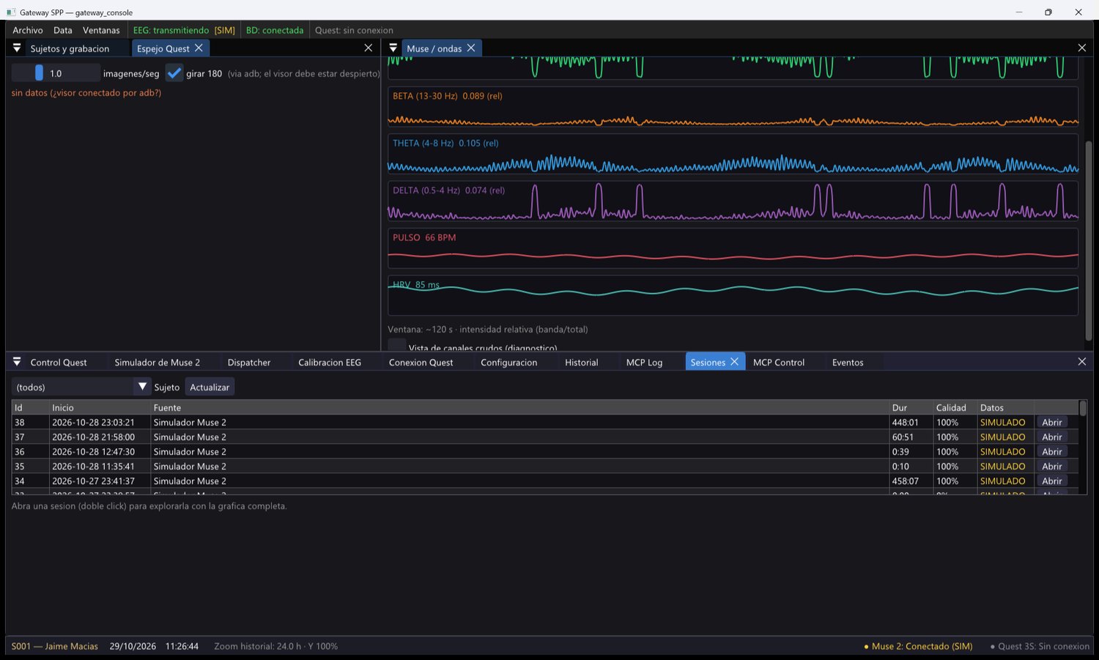This screenshot has width=1099, height=660.
Task: Close the bottom dock panel
Action: (1082, 362)
